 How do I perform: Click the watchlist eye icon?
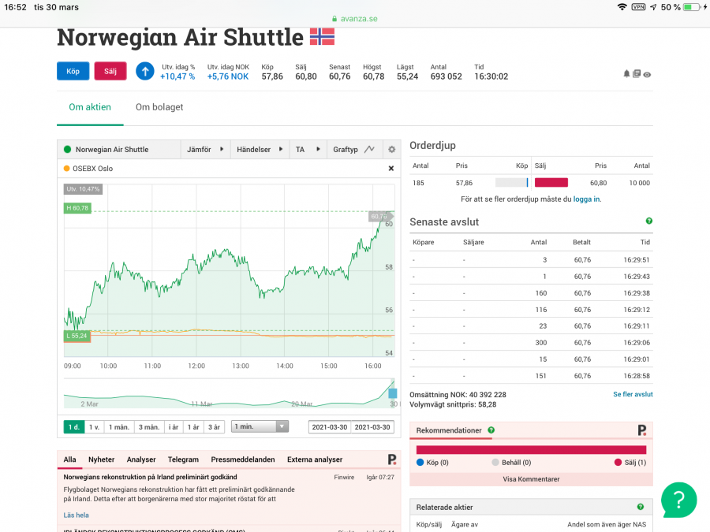[647, 73]
